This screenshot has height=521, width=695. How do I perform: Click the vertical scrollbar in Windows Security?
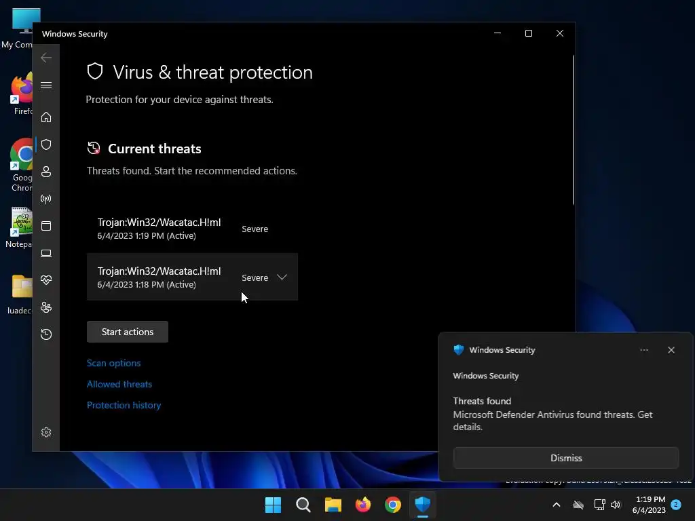pos(573,130)
